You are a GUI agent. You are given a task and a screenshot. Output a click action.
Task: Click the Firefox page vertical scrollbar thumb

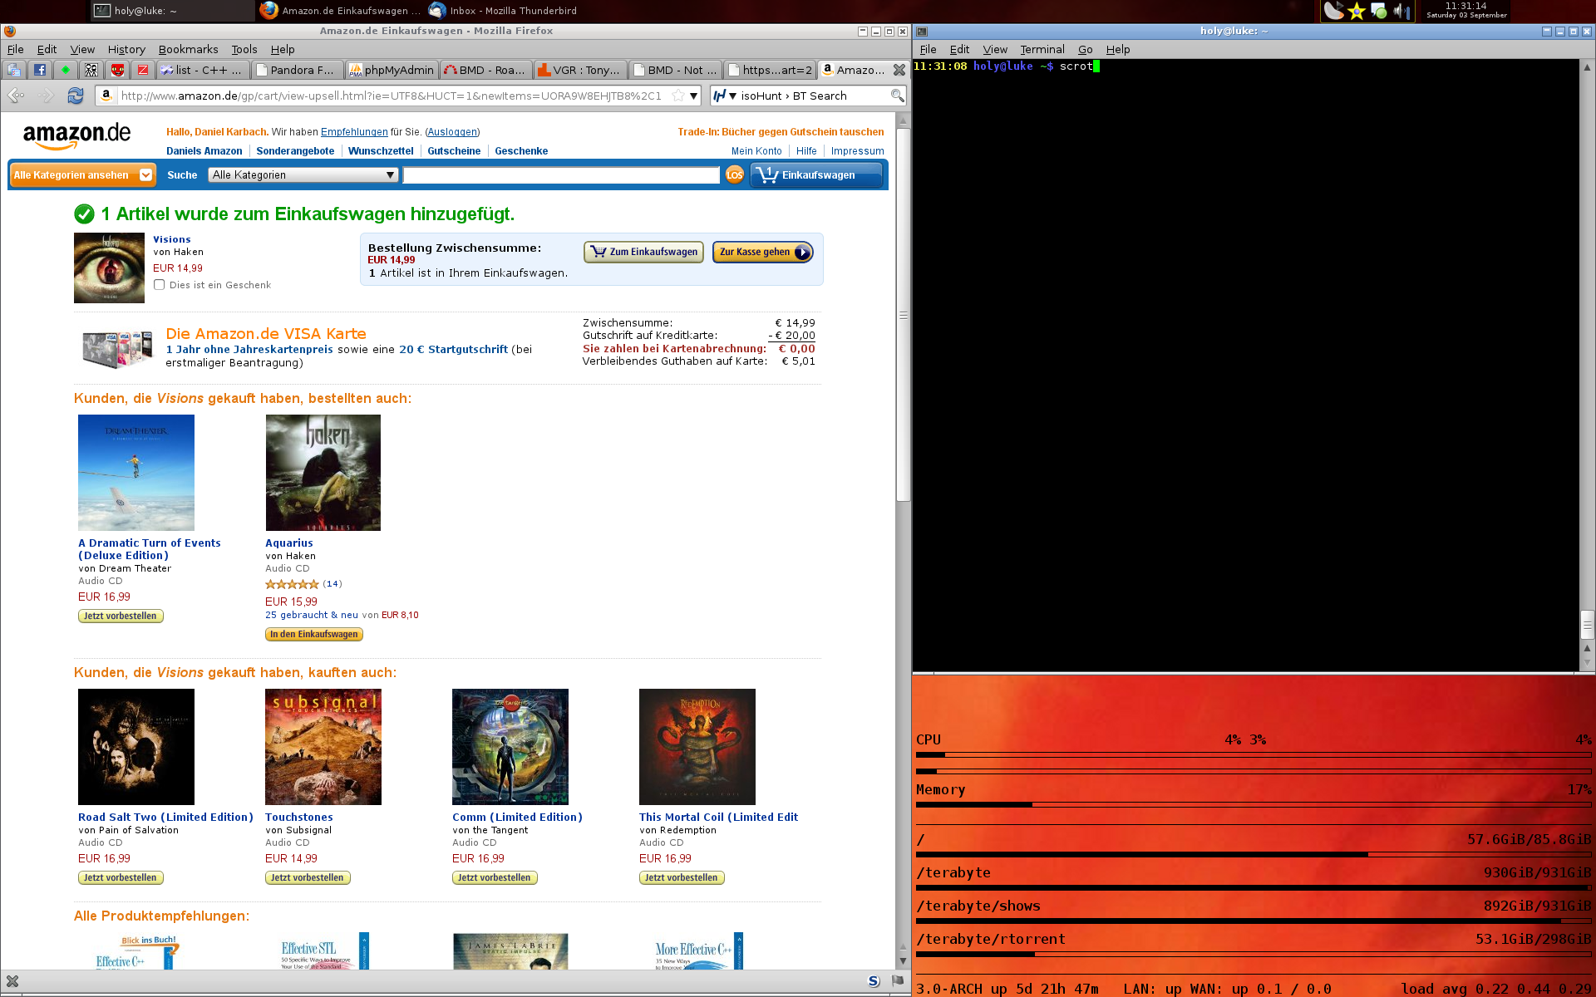[x=903, y=314]
